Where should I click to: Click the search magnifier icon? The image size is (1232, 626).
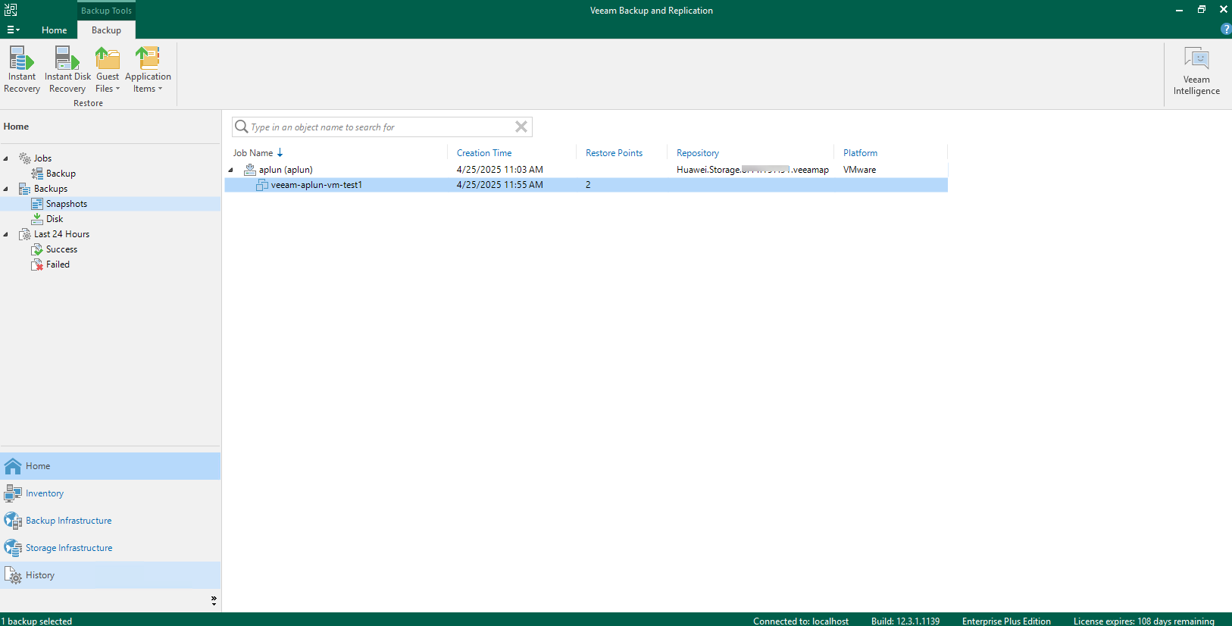click(242, 127)
